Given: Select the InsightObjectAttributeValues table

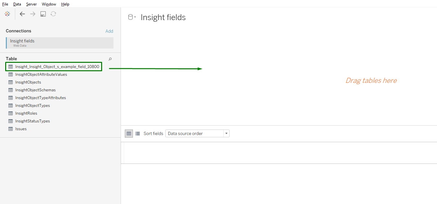Looking at the screenshot, I should coord(41,74).
